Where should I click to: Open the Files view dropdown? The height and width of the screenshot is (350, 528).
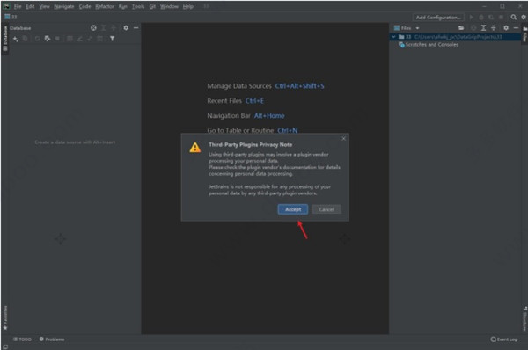click(x=407, y=28)
